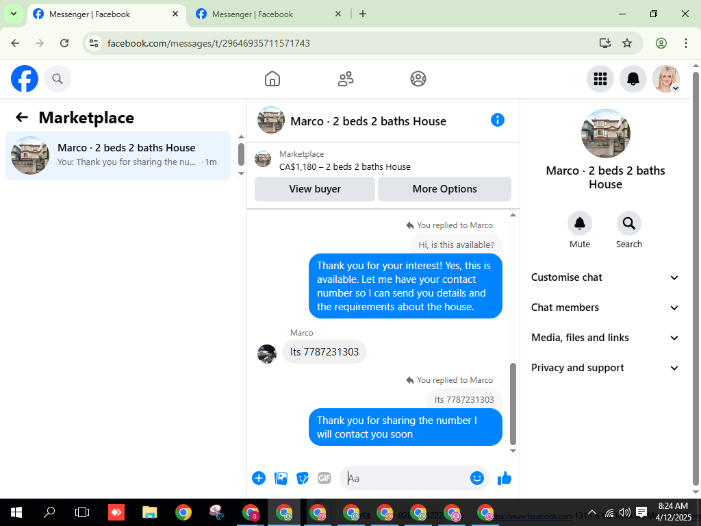This screenshot has width=701, height=526.
Task: Open the Marco 2 beds conversation in list
Action: point(118,155)
